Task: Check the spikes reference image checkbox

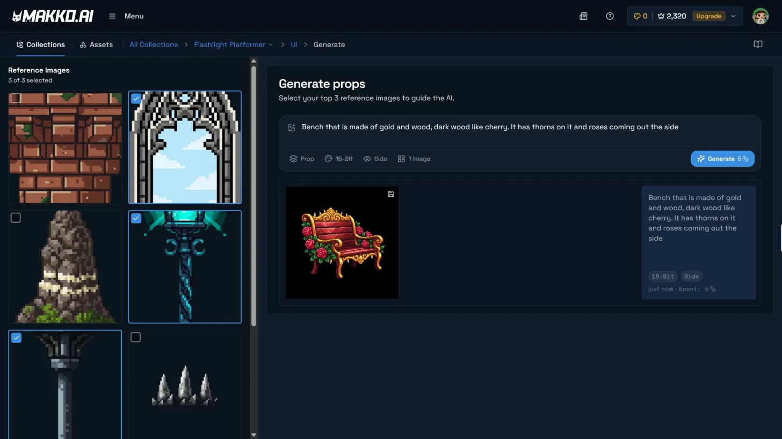Action: pos(136,337)
